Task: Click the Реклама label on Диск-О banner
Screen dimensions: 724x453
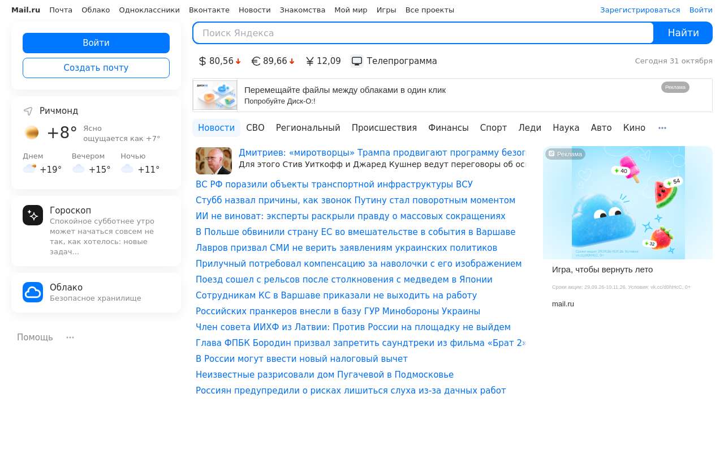Action: pyautogui.click(x=675, y=87)
